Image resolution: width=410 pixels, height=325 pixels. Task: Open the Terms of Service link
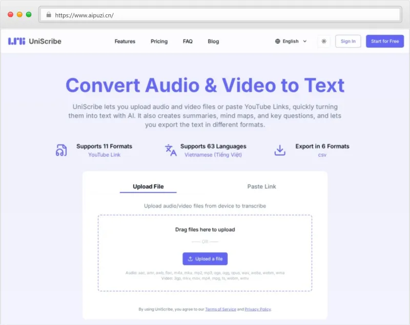(220, 309)
